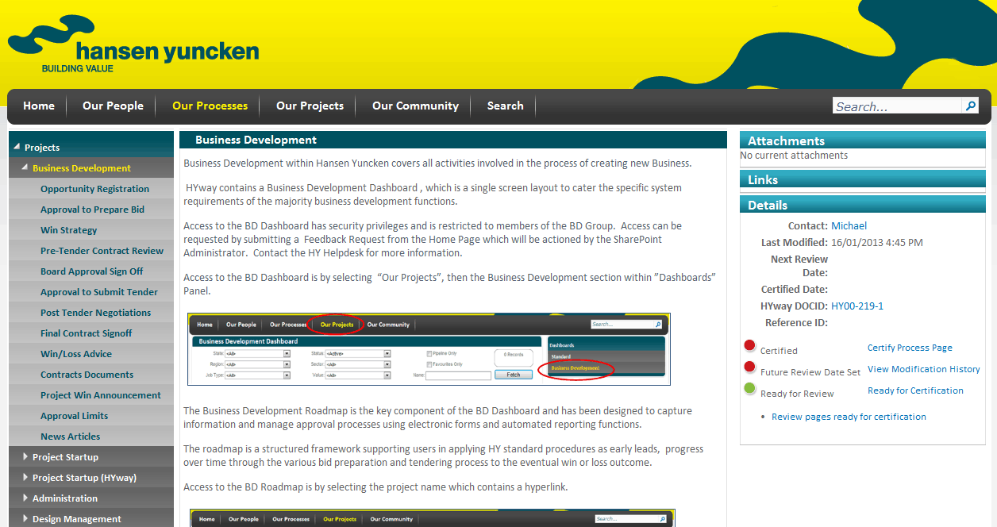Screen dimensions: 997x527
Task: Click the "No current attachments" text
Action: click(794, 156)
